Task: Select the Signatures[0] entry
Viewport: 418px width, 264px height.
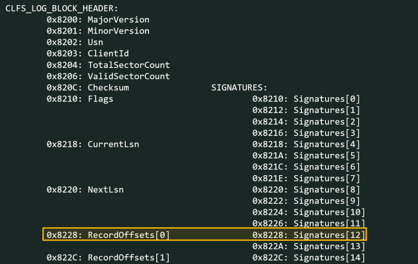Action: click(x=306, y=99)
